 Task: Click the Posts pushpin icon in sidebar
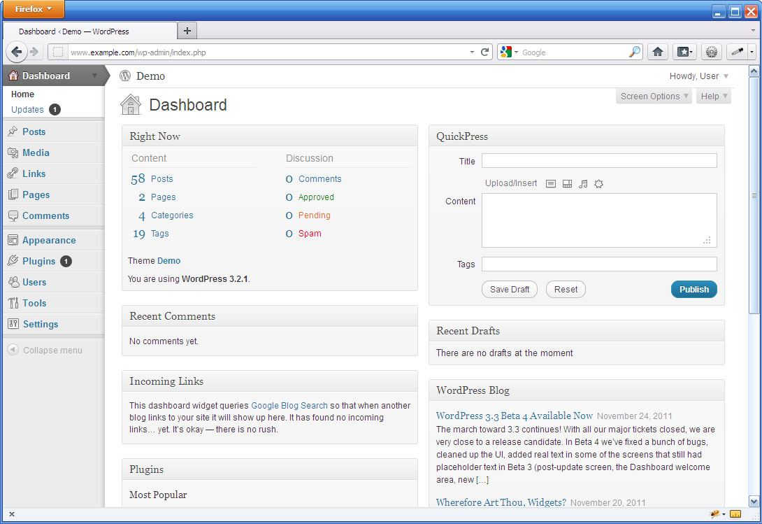13,132
